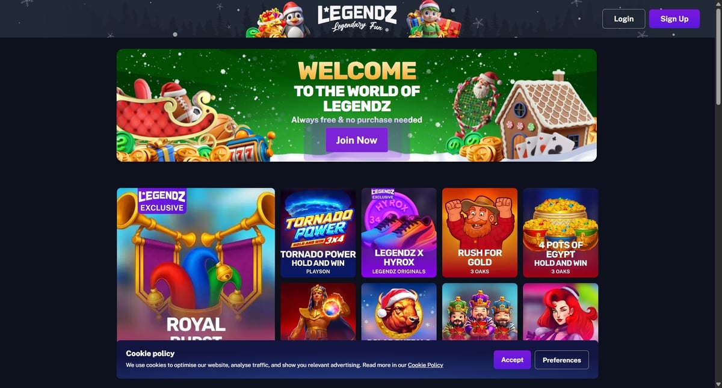Open the Tornado Power Hold and Win game
This screenshot has width=722, height=388.
(318, 233)
